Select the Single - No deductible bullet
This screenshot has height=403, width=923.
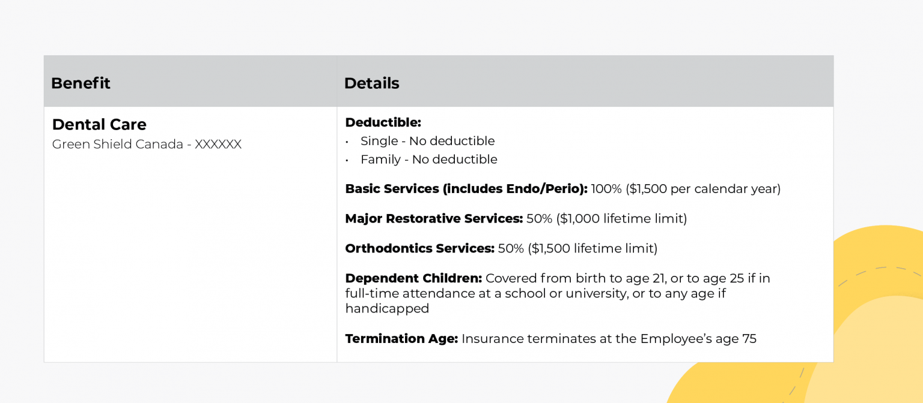point(427,142)
